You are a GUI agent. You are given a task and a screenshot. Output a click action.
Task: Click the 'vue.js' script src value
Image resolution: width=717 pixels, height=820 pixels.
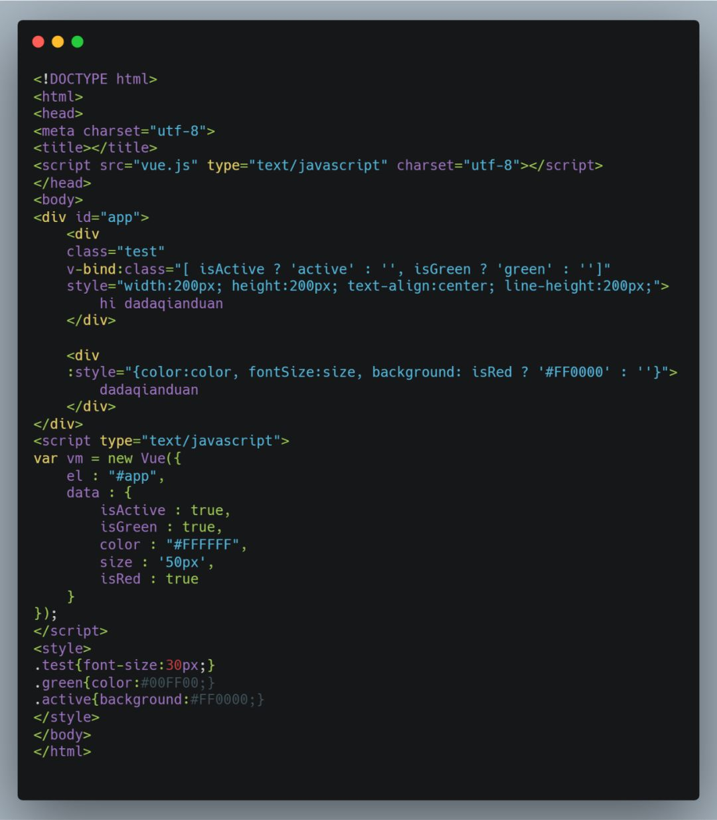point(165,165)
